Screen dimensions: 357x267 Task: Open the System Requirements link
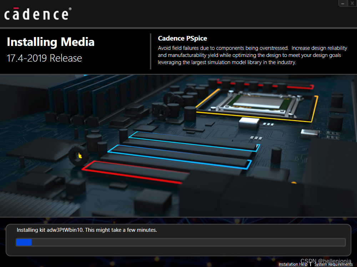click(333, 264)
